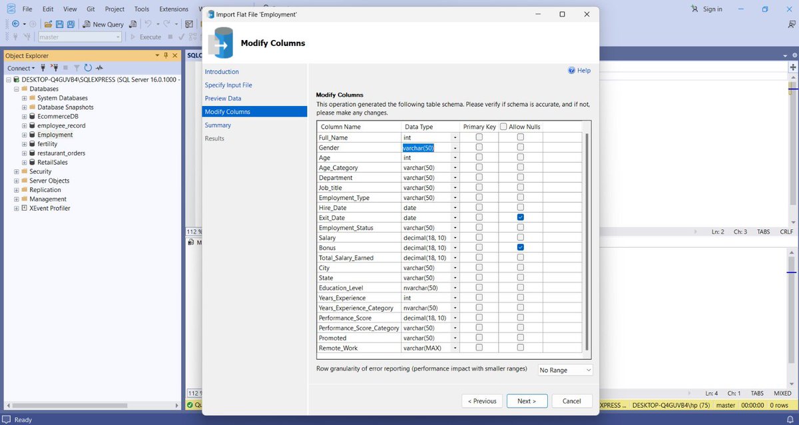
Task: Click the New Query button
Action: coord(103,24)
